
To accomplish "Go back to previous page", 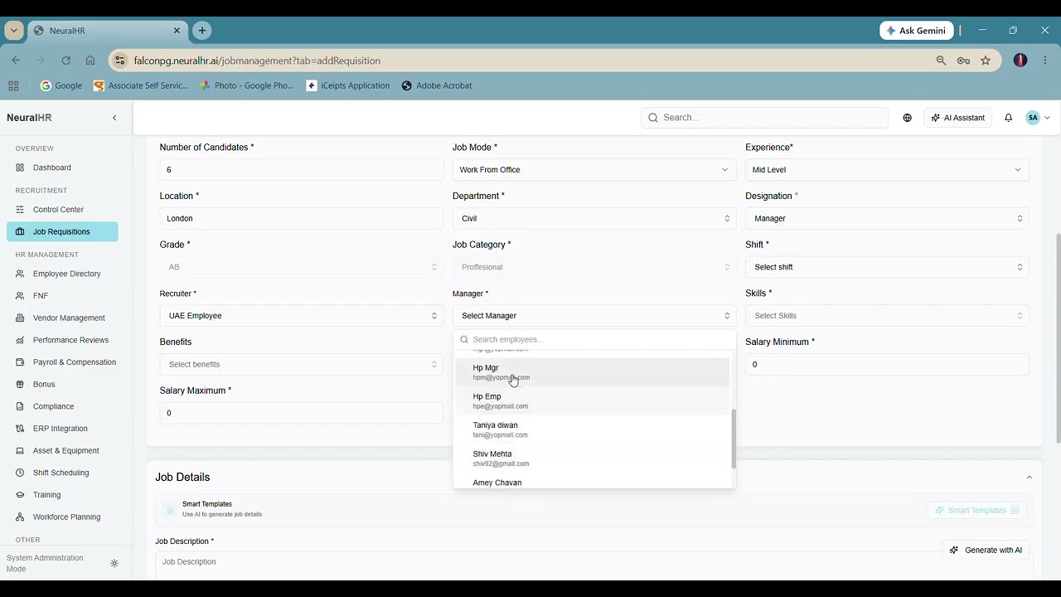I will click(x=16, y=61).
